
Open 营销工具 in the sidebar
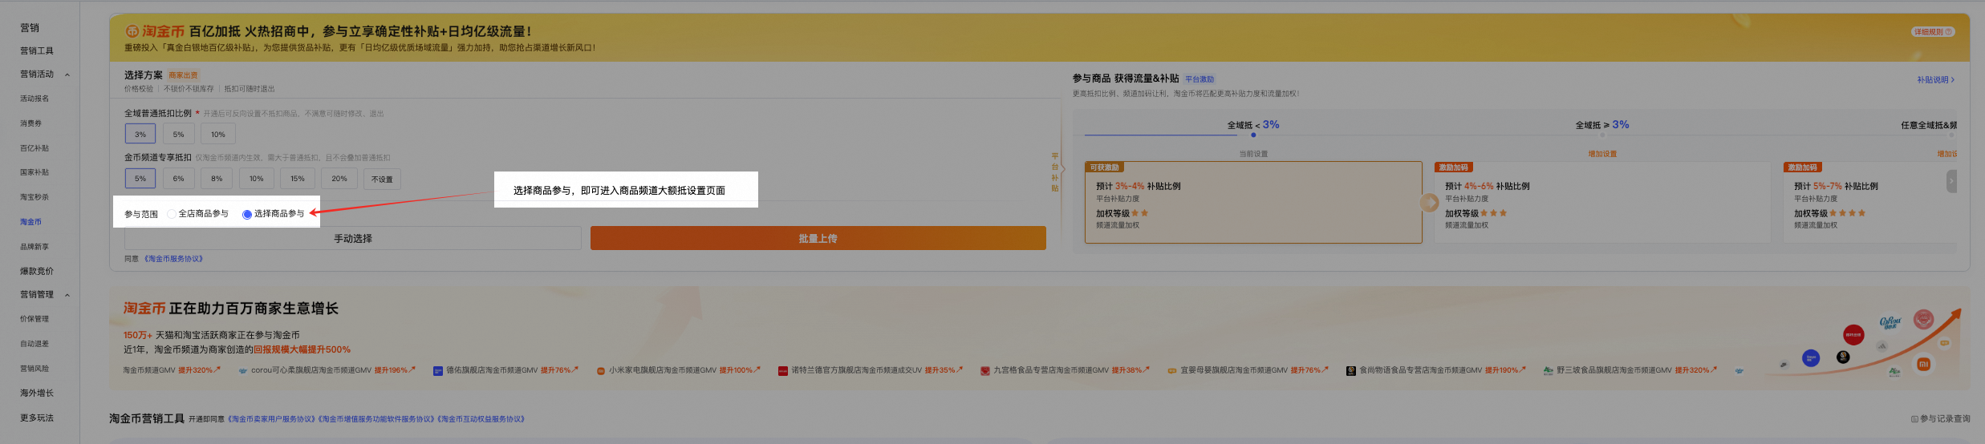(37, 50)
